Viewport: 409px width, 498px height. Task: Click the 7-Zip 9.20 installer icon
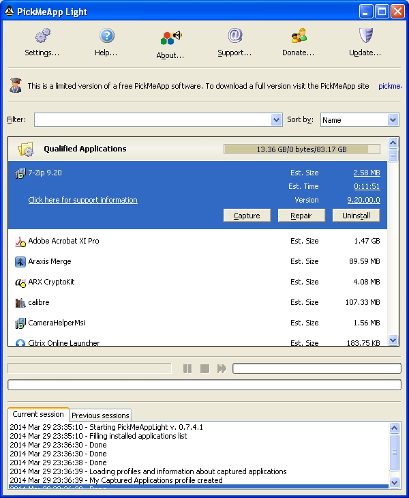[20, 173]
